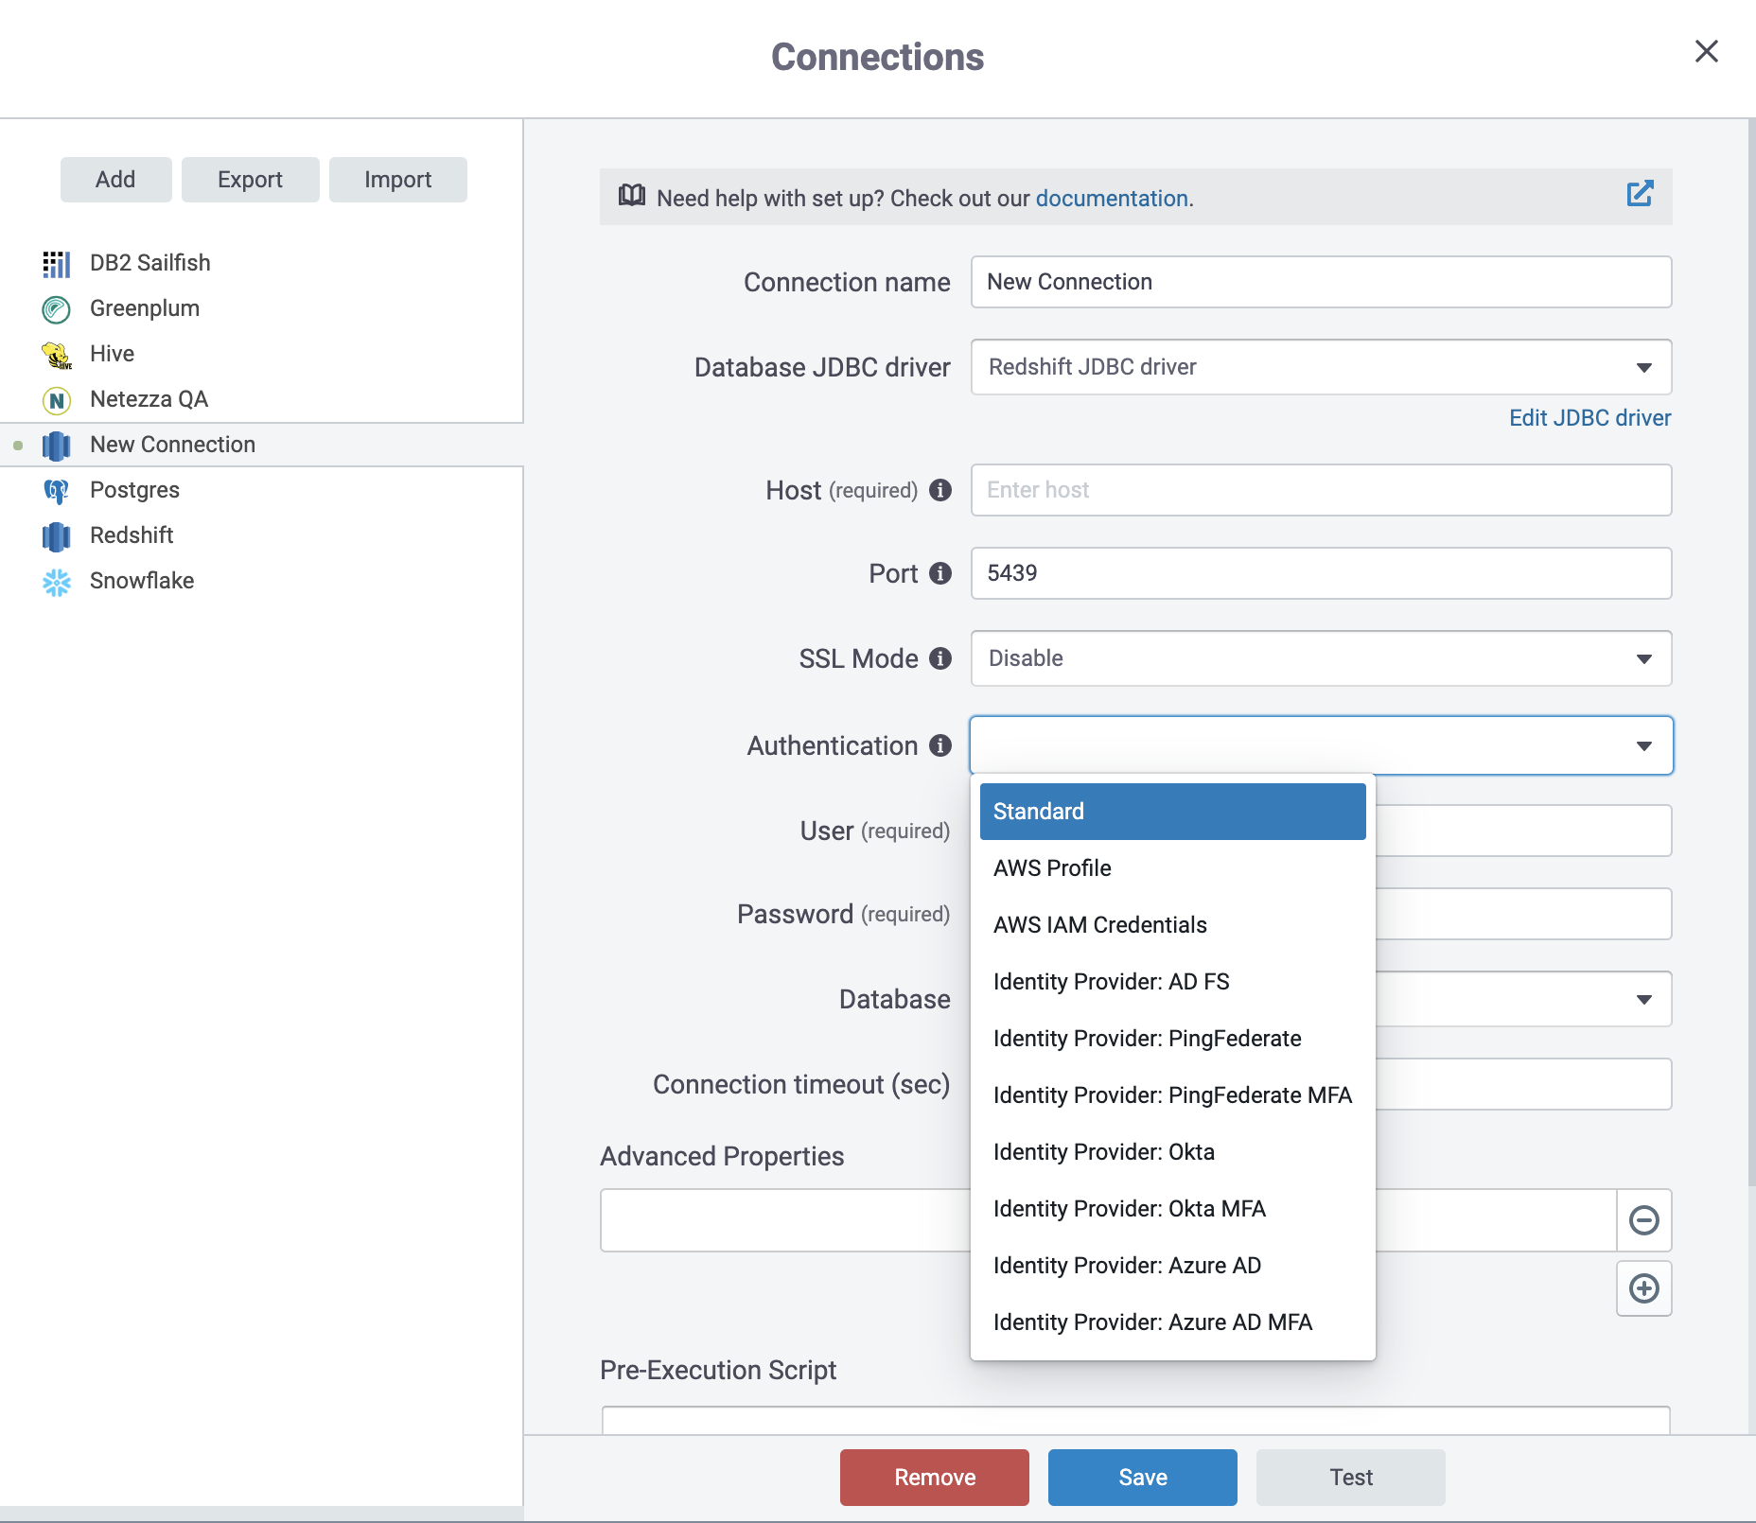Click the Save button
1756x1523 pixels.
point(1142,1477)
